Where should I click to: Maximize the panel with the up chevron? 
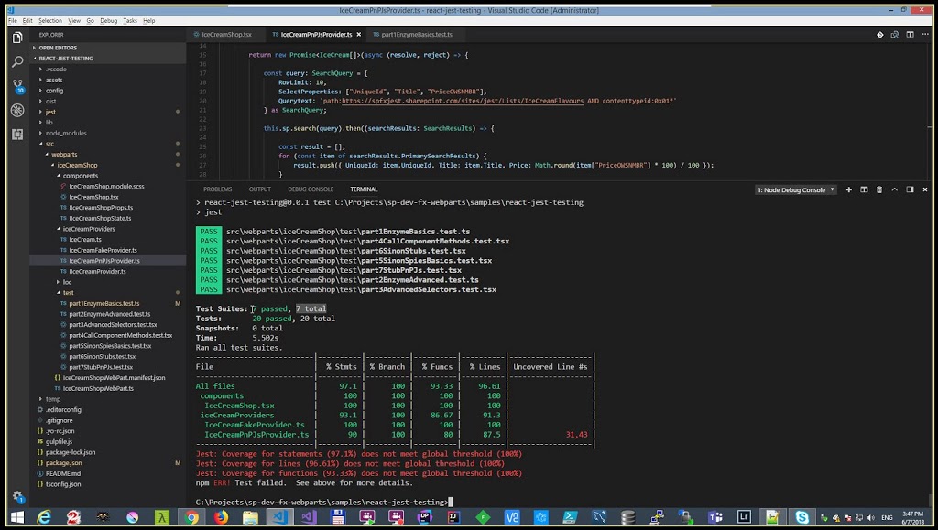[x=894, y=189]
